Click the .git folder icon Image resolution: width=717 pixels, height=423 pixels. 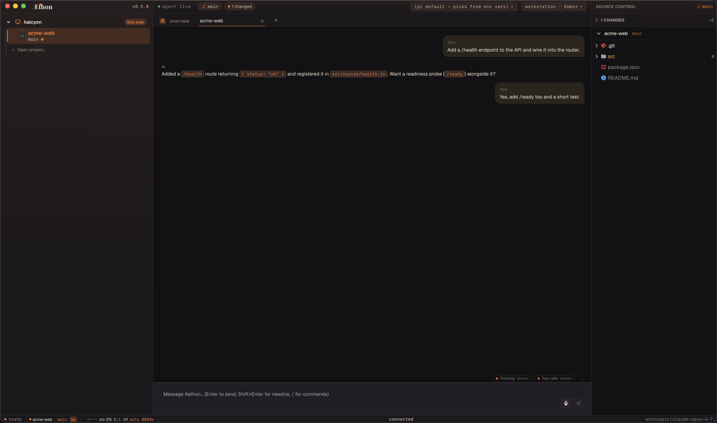coord(604,45)
